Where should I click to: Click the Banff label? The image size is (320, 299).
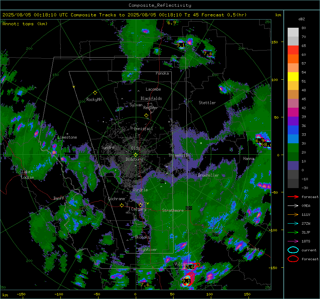pos(59,198)
